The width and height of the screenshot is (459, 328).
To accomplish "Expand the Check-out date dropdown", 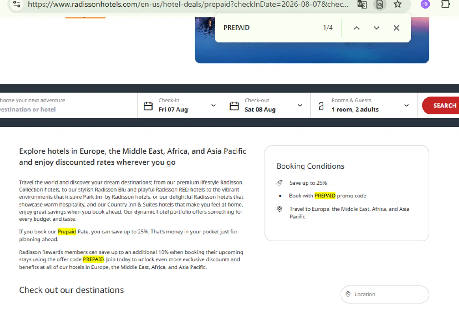I will (300, 106).
